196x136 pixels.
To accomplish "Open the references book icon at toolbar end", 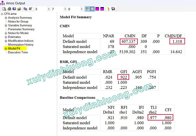I will [x=113, y=9].
